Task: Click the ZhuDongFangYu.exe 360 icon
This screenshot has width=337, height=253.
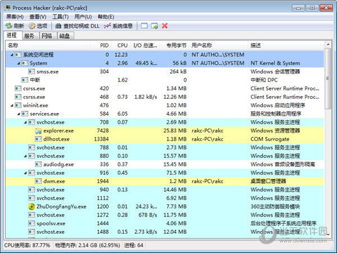Action: [x=31, y=206]
